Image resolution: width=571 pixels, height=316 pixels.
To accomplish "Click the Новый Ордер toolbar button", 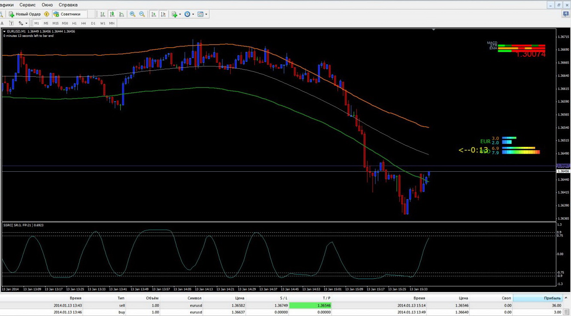I will [x=25, y=14].
